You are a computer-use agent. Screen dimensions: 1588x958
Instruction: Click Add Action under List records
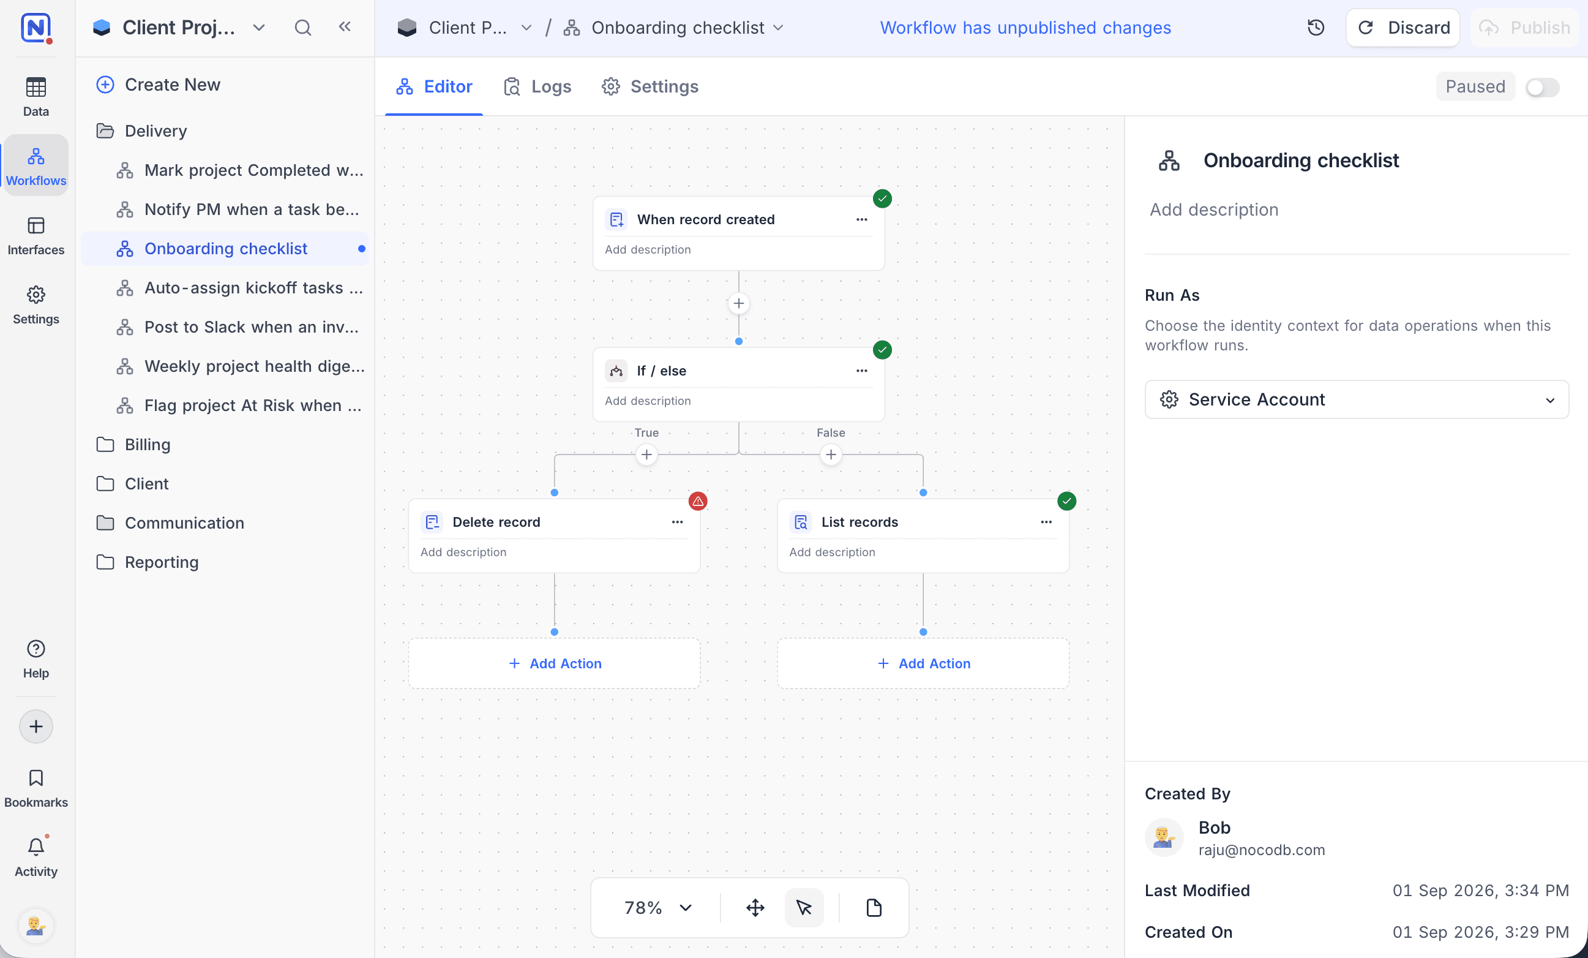(x=923, y=663)
